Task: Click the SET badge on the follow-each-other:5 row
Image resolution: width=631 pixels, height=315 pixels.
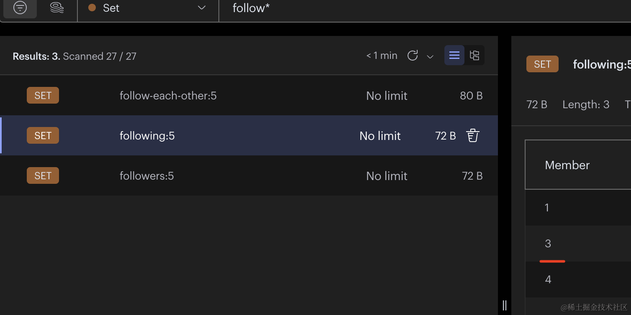Action: (x=43, y=96)
